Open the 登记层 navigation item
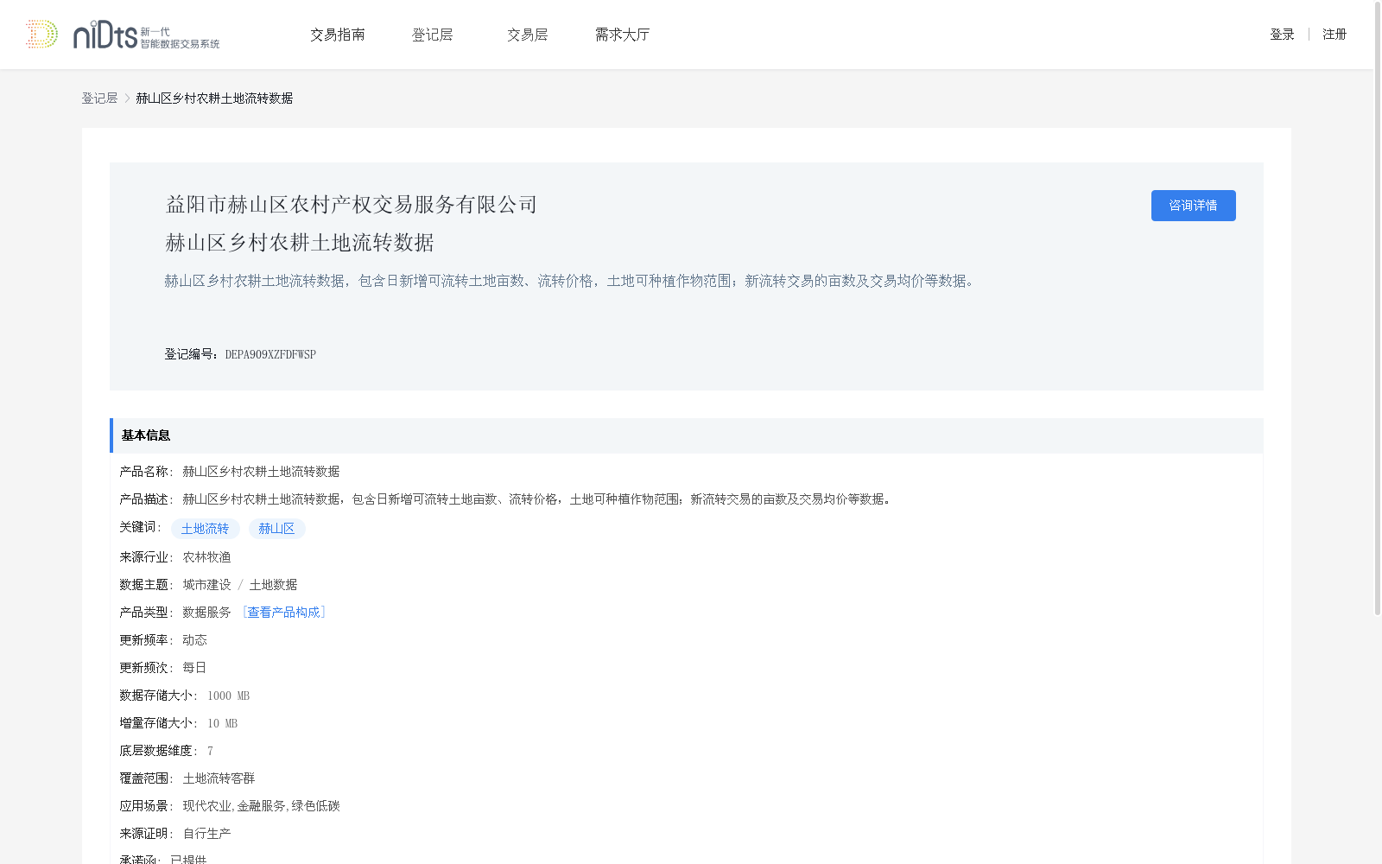The width and height of the screenshot is (1382, 864). pyautogui.click(x=432, y=35)
